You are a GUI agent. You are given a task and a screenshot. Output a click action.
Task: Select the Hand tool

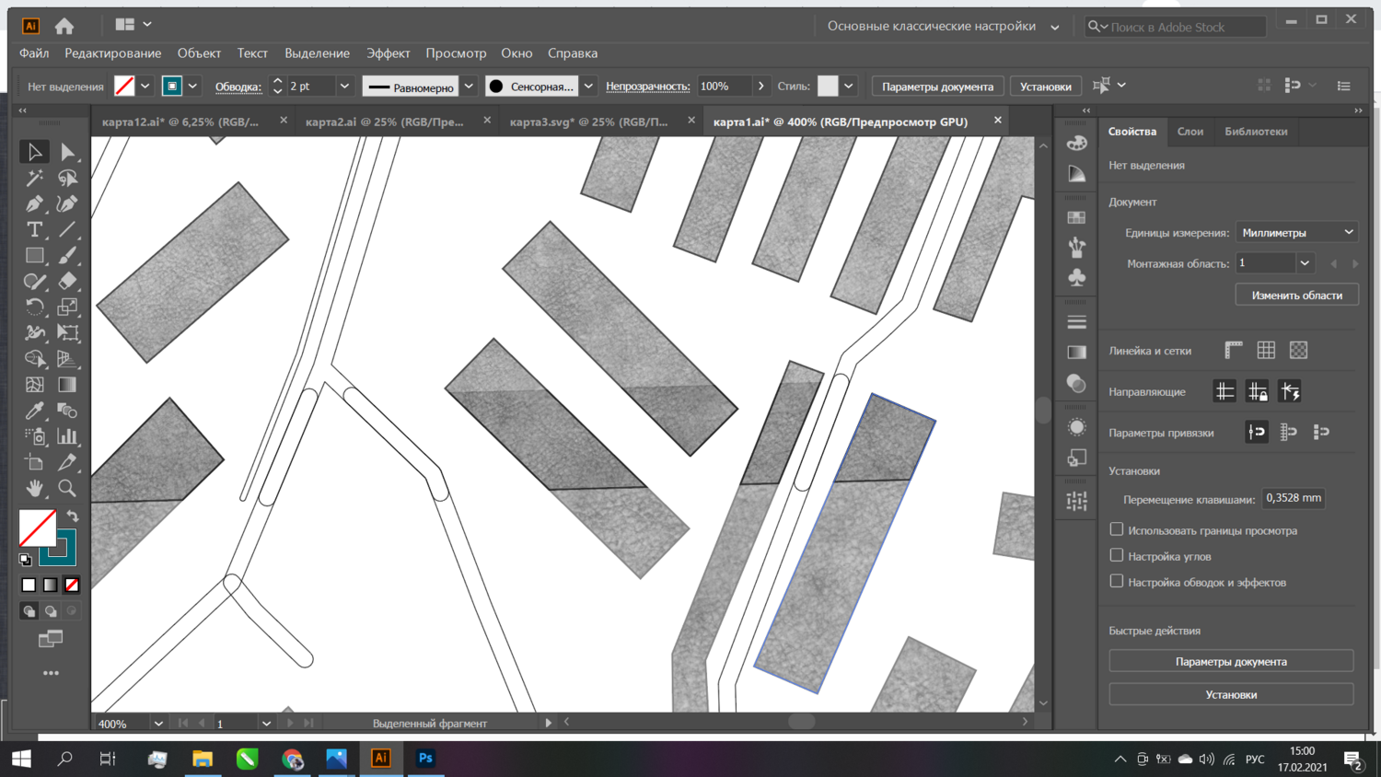click(34, 488)
